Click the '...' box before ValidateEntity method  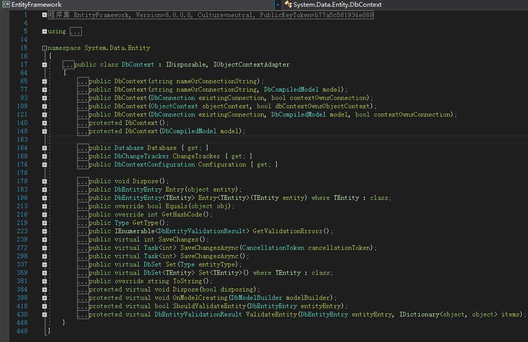tap(83, 314)
